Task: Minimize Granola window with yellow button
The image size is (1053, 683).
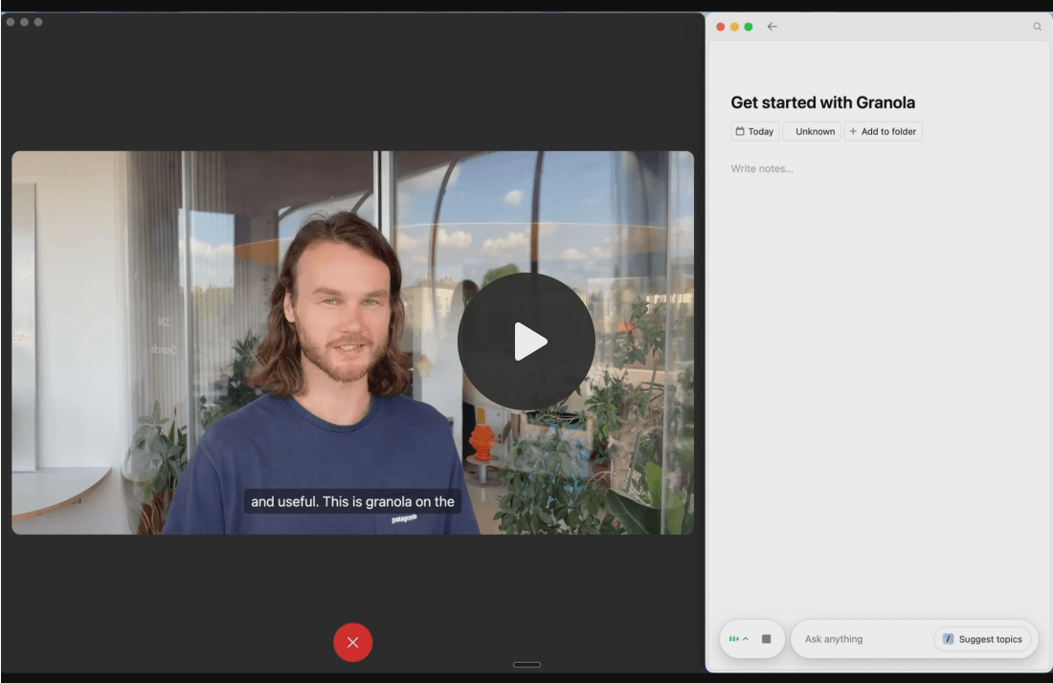Action: tap(734, 27)
